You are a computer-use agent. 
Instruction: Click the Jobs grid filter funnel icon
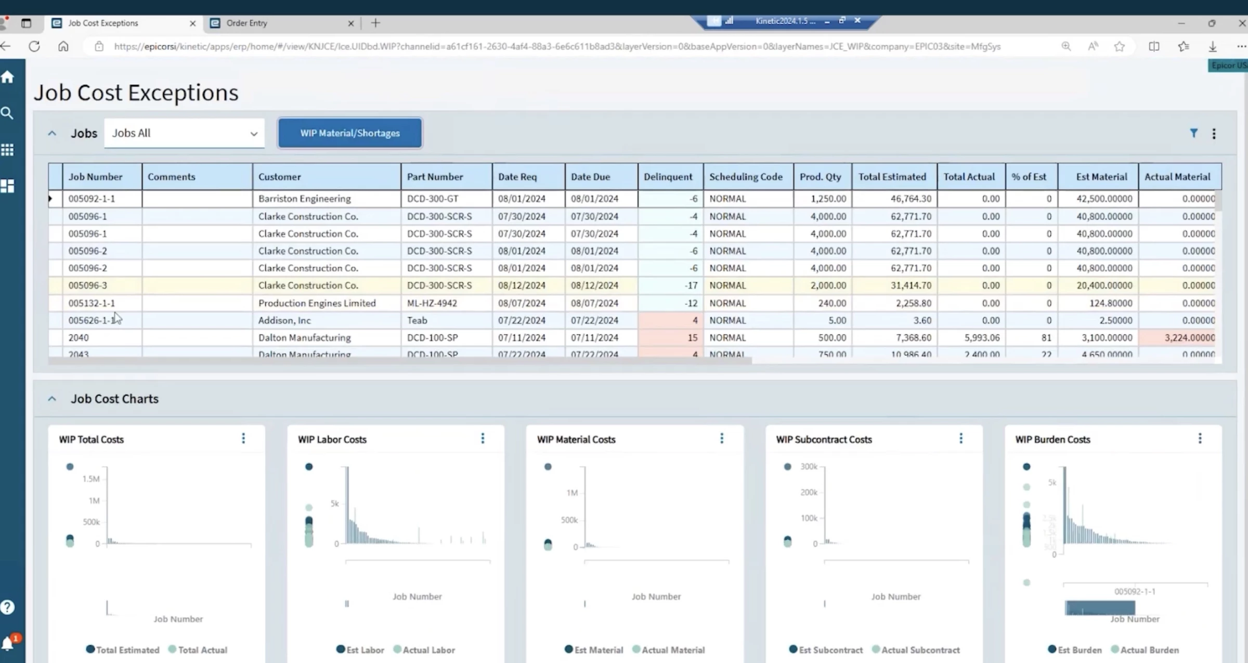click(1194, 133)
